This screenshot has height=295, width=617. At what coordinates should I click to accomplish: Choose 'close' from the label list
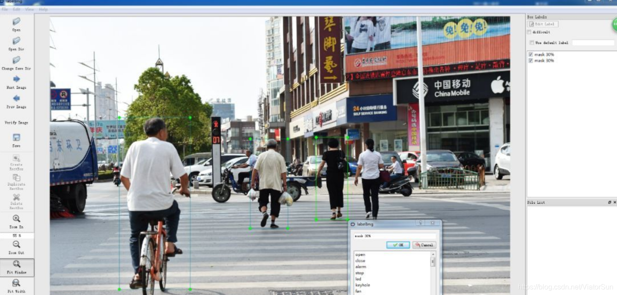pyautogui.click(x=360, y=261)
